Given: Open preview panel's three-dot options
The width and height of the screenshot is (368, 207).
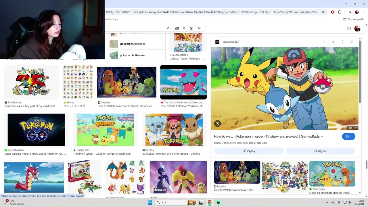Looking at the screenshot, I should (x=342, y=42).
